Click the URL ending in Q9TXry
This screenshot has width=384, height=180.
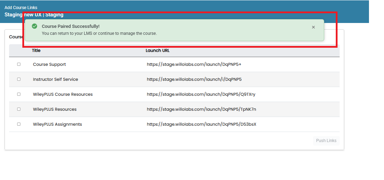click(x=201, y=94)
